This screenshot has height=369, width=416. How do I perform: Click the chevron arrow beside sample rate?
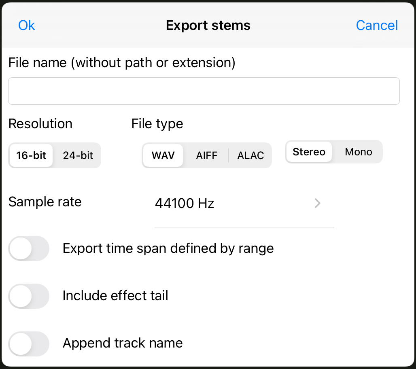pos(318,203)
